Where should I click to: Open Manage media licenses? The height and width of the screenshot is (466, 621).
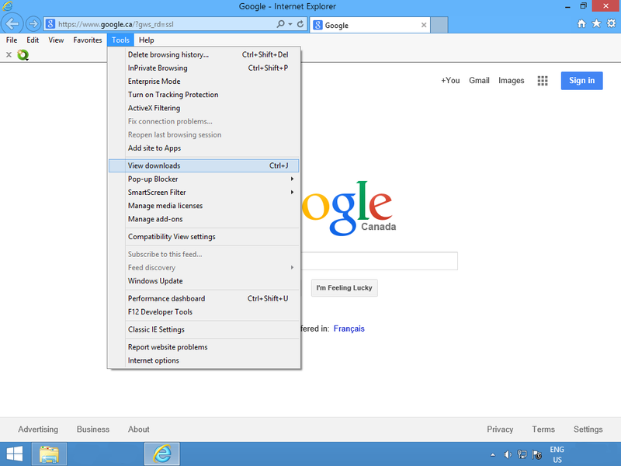click(x=204, y=206)
